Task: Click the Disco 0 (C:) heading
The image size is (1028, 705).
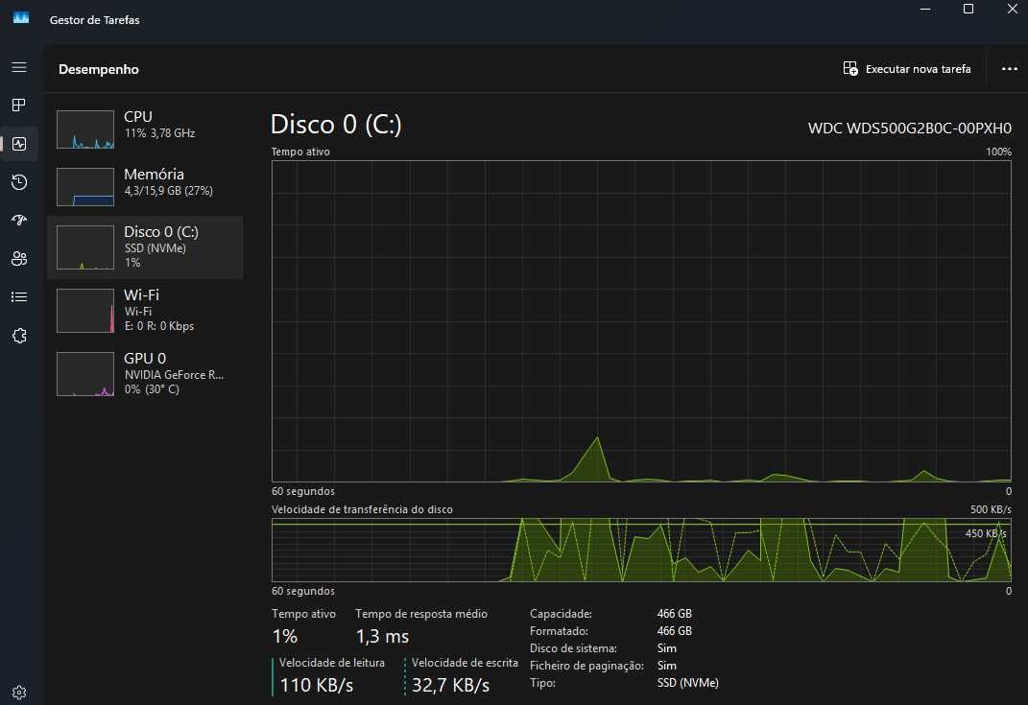Action: click(x=336, y=125)
